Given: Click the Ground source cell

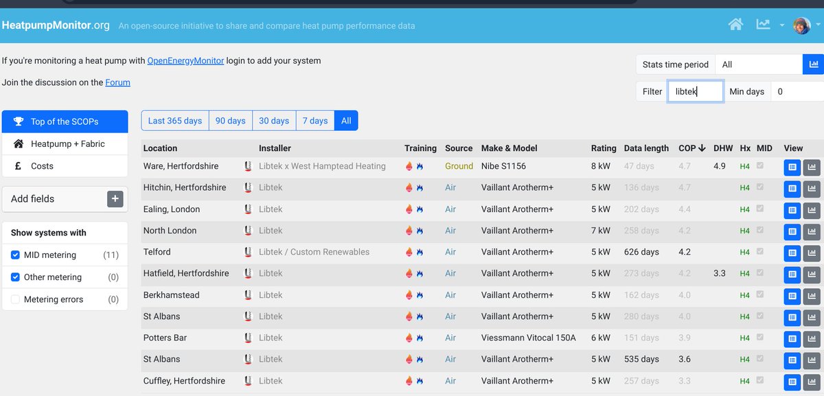Looking at the screenshot, I should coord(459,166).
